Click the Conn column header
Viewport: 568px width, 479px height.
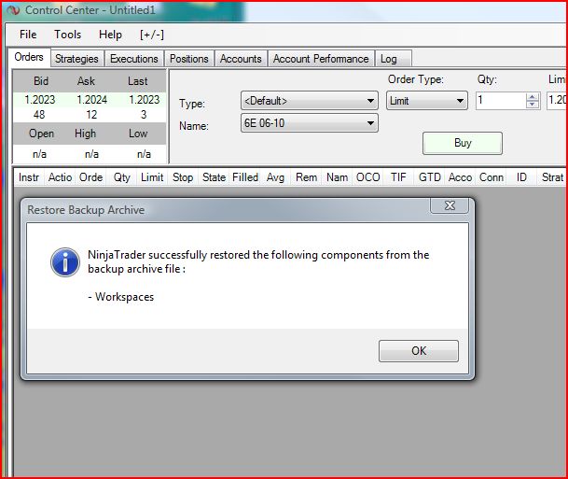click(492, 177)
